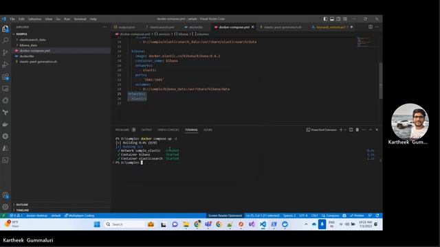Switch to OUTPUT panel tab

(146, 130)
